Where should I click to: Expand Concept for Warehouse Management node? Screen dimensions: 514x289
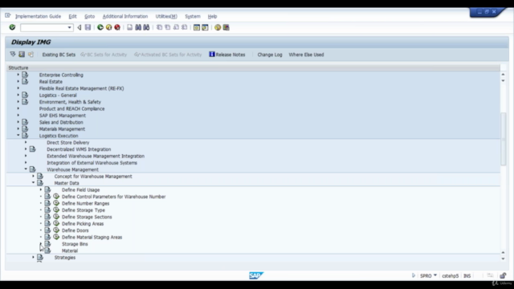[x=34, y=176]
